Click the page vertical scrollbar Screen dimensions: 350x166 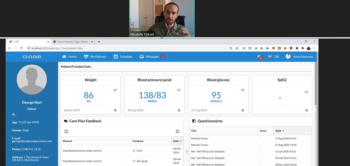point(315,83)
